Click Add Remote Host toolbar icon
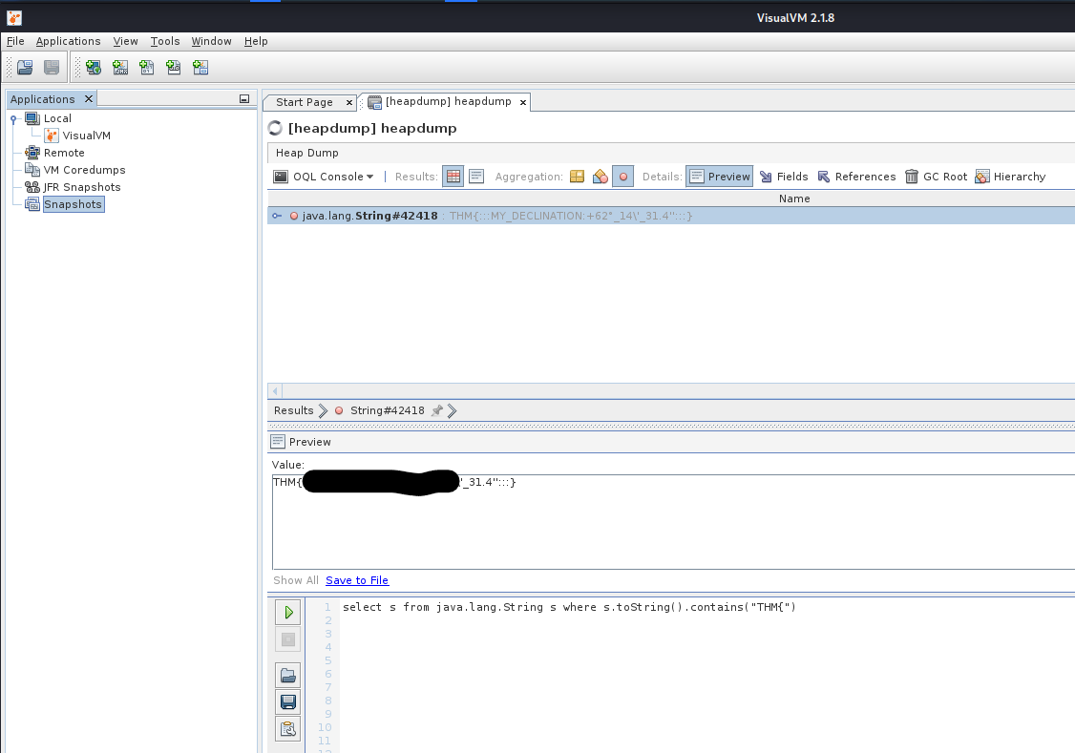The height and width of the screenshot is (753, 1075). click(93, 68)
